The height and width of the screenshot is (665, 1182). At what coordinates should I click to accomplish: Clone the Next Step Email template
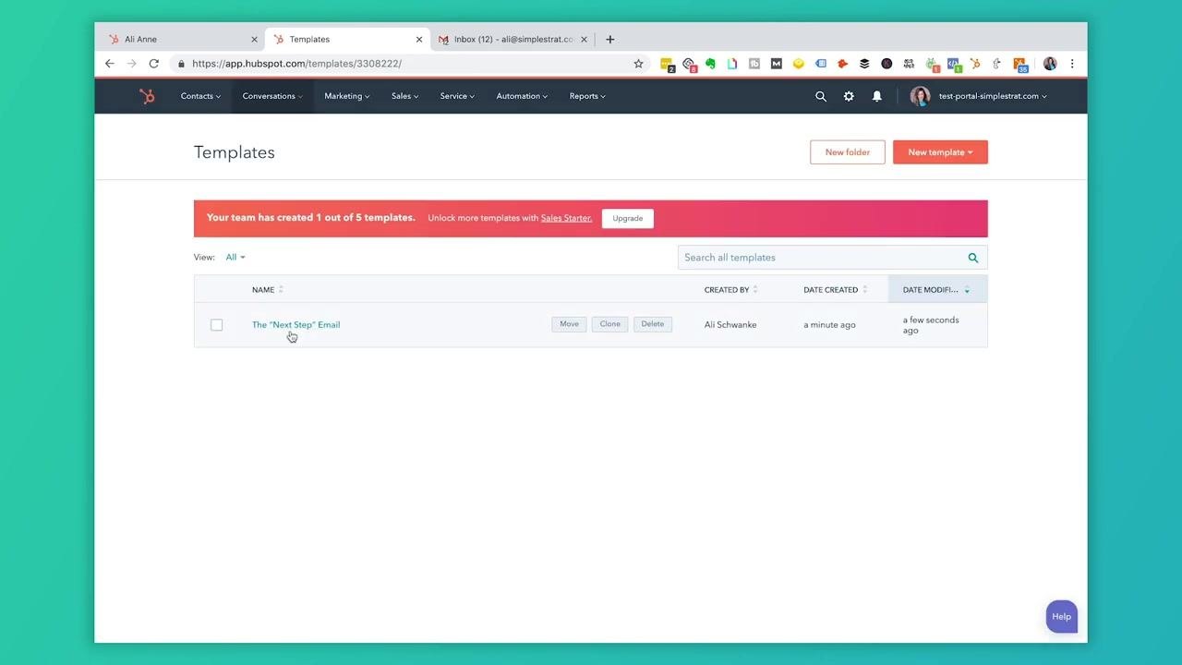click(610, 324)
